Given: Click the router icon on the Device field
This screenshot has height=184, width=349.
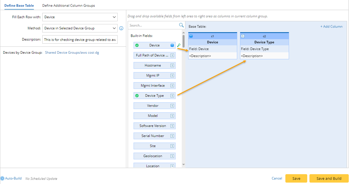Looking at the screenshot, I should pos(173,45).
